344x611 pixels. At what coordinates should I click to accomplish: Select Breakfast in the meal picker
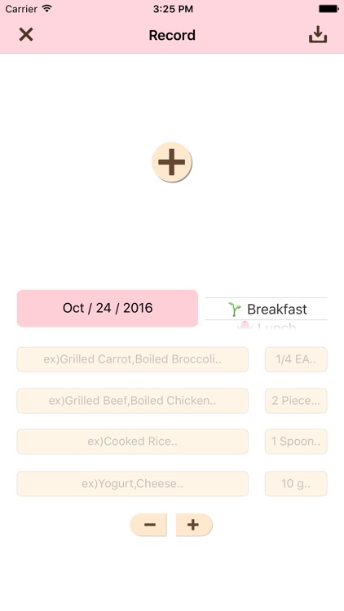click(266, 309)
